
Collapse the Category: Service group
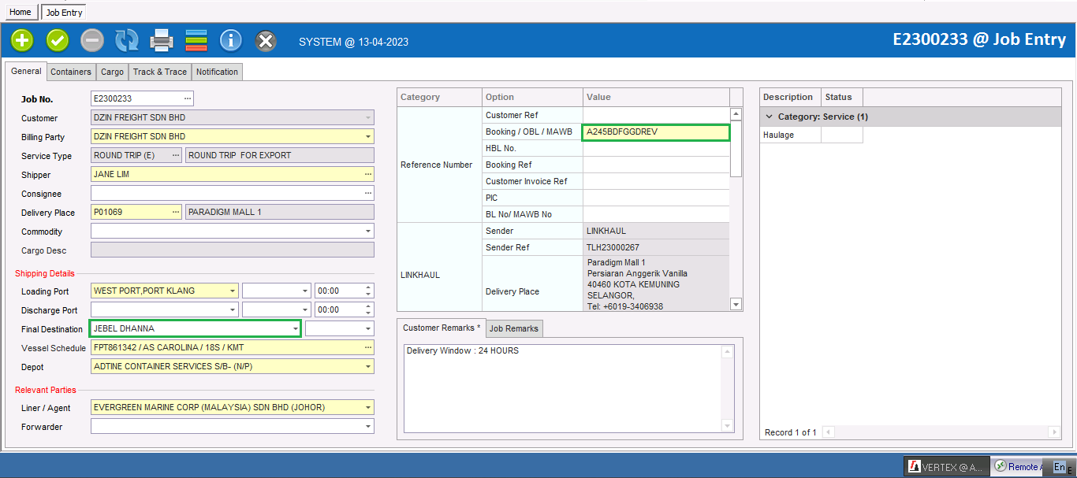pyautogui.click(x=770, y=117)
